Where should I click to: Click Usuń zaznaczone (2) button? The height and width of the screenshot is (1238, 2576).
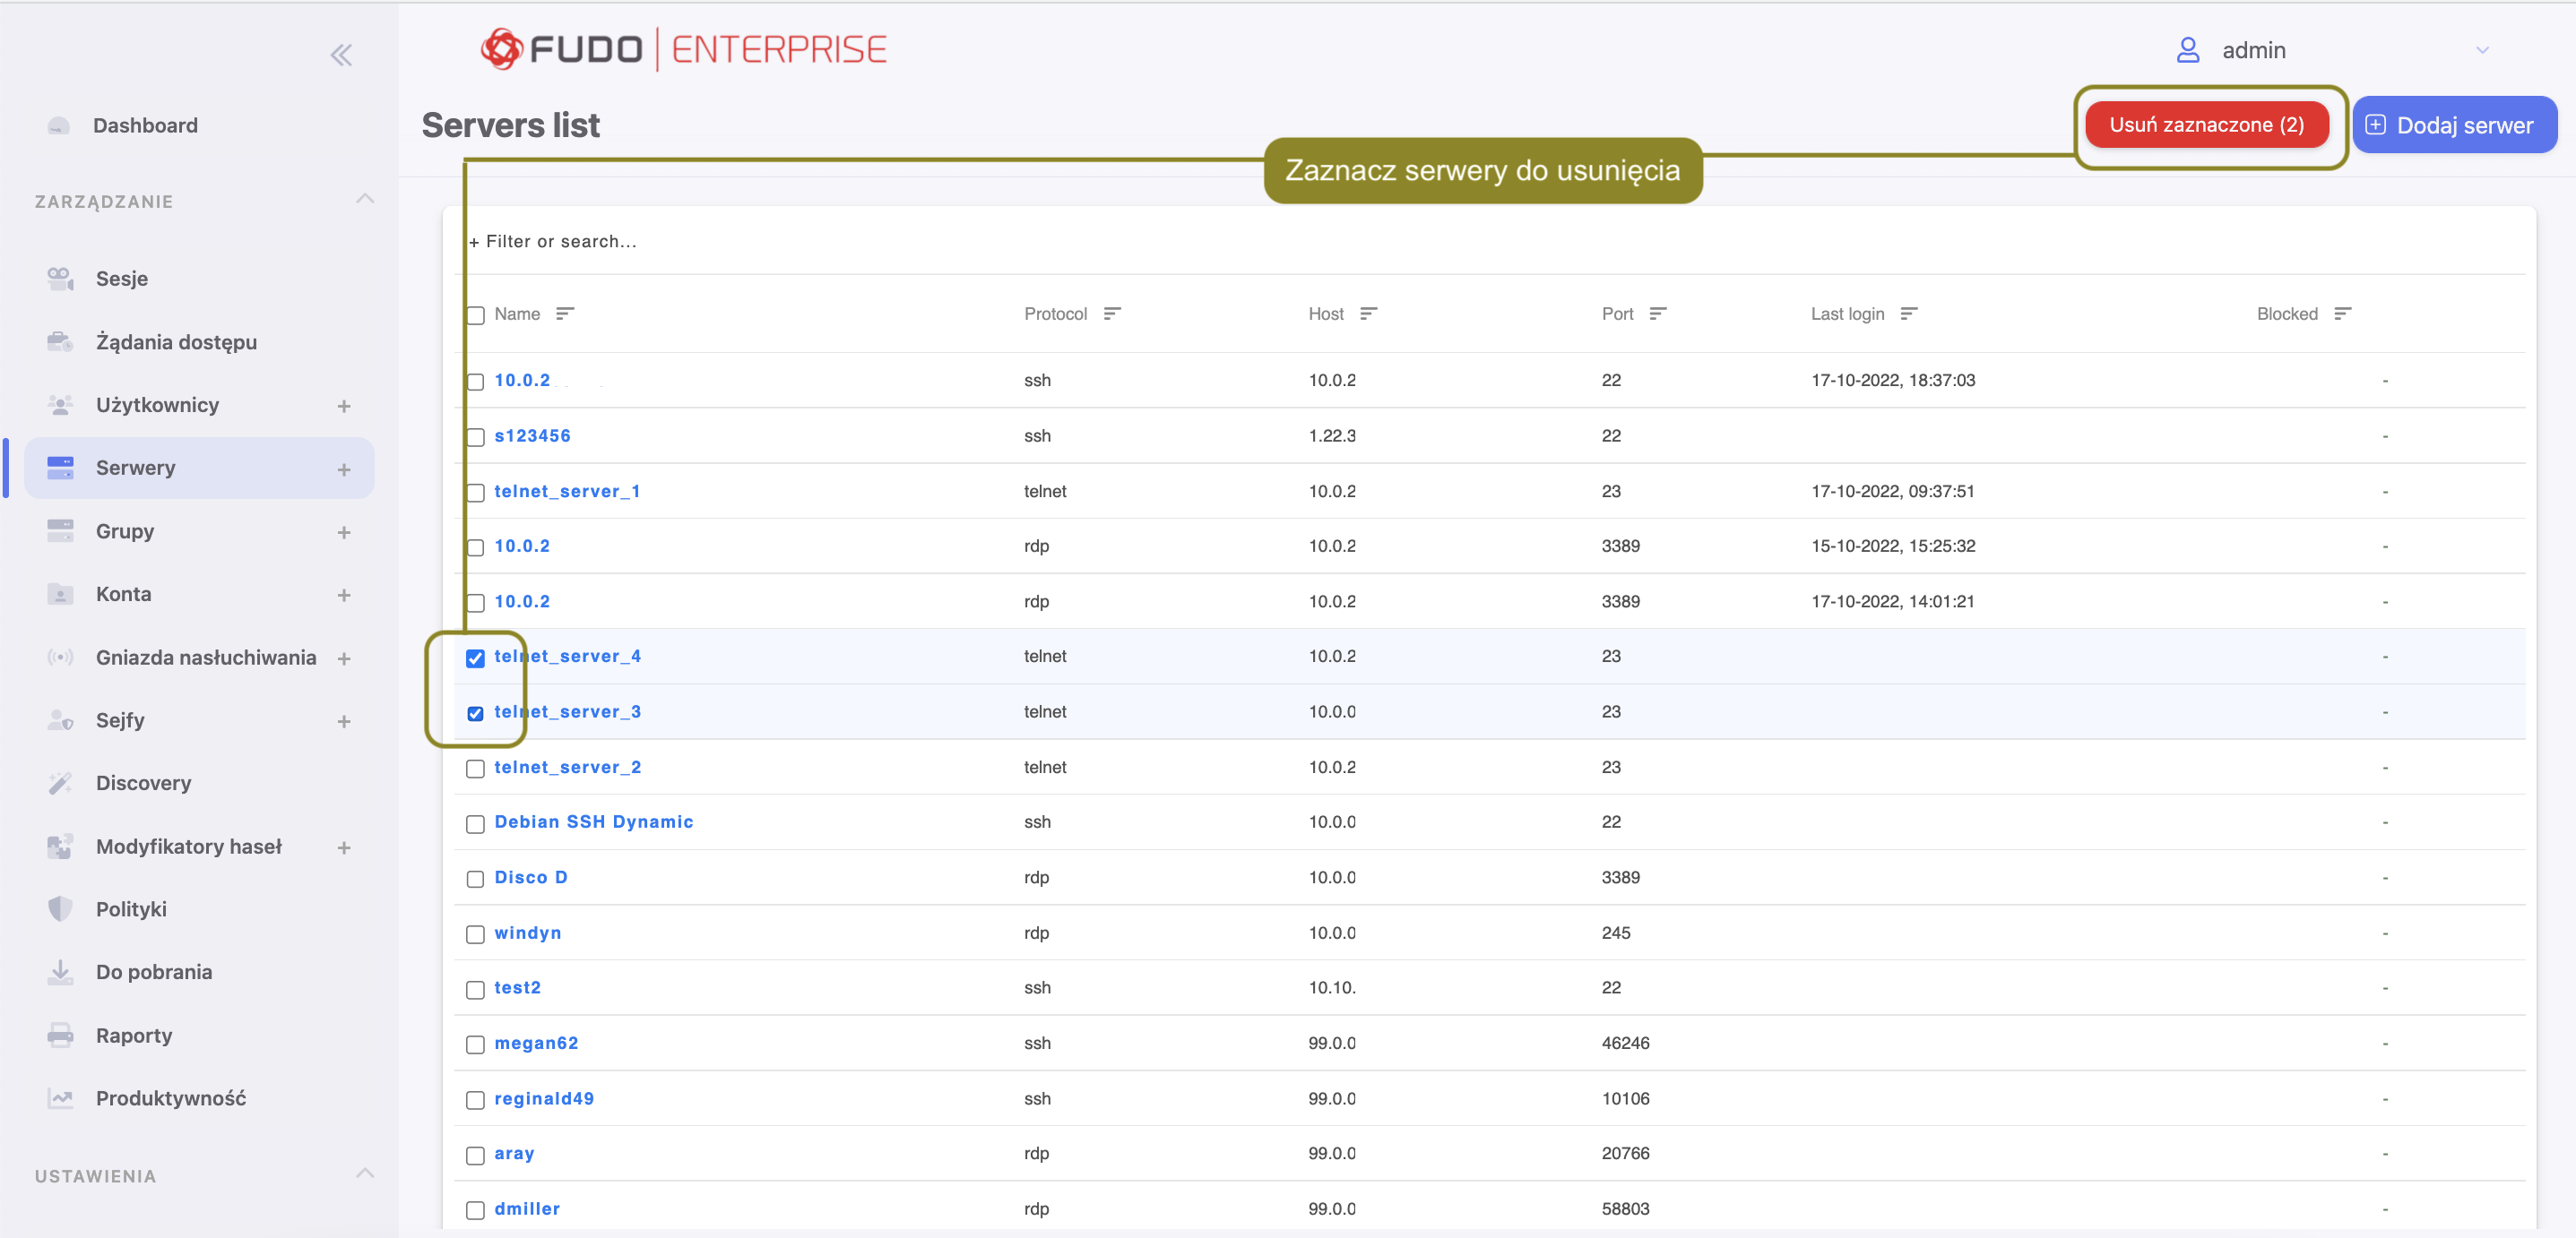(2206, 125)
